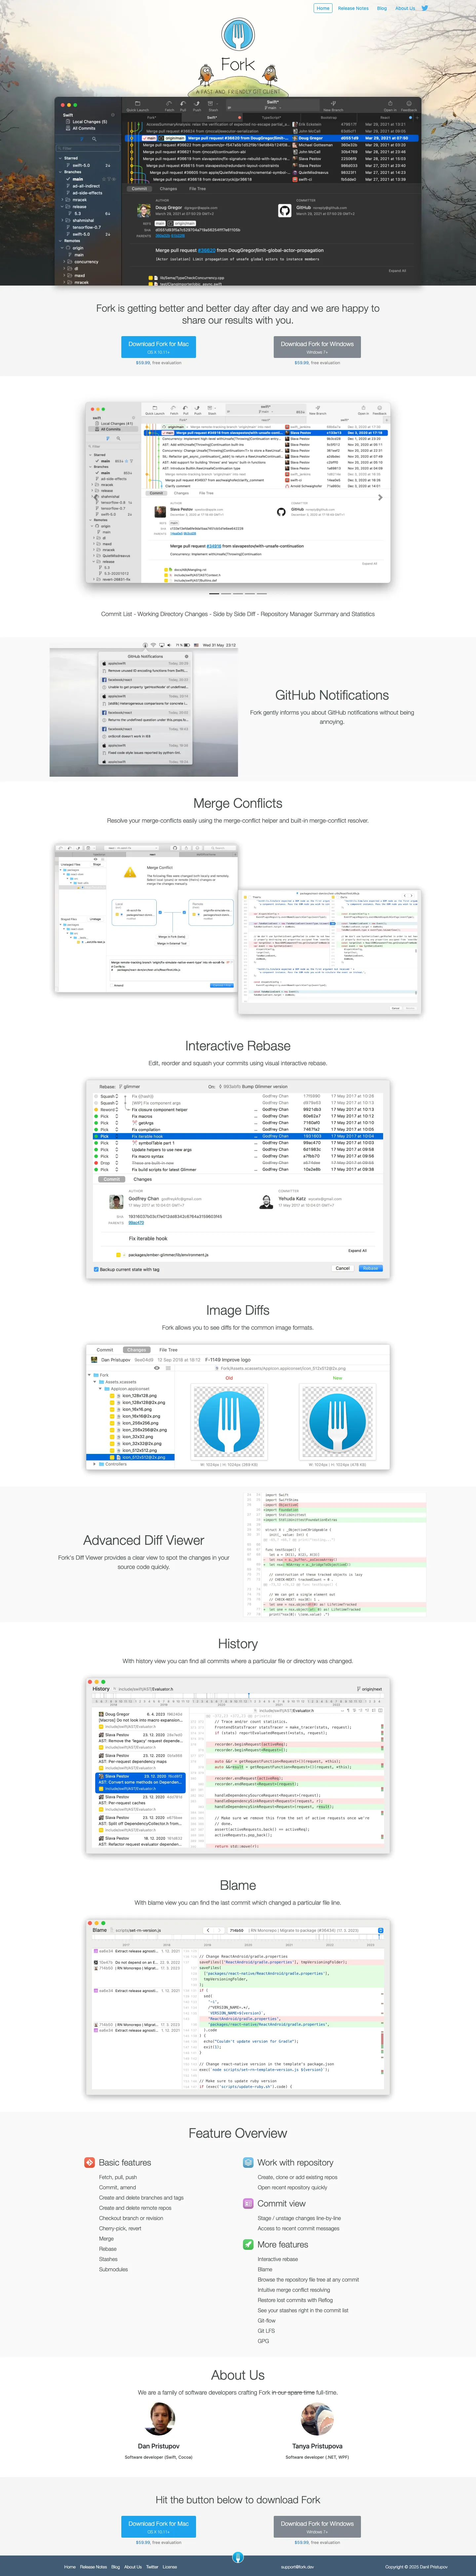This screenshot has height=2576, width=476.
Task: Click the warning triangle in Merge Conflict dialog
Action: coord(130,872)
